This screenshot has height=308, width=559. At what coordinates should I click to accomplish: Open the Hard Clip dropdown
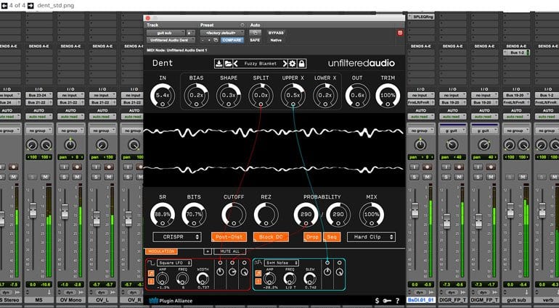(x=371, y=237)
